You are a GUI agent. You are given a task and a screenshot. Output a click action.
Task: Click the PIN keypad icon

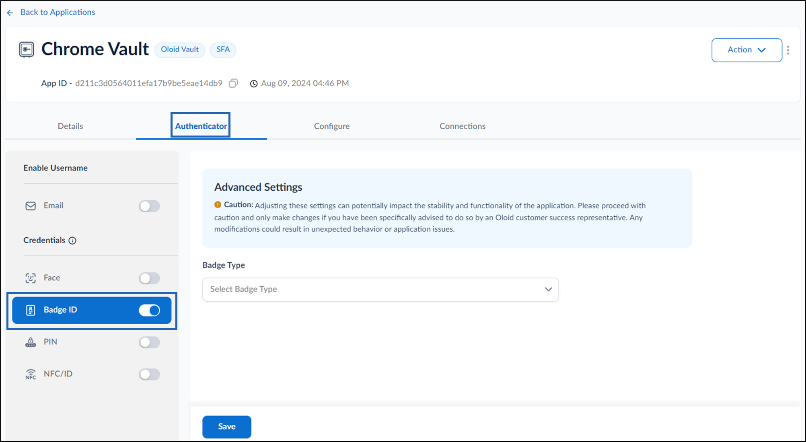(31, 342)
